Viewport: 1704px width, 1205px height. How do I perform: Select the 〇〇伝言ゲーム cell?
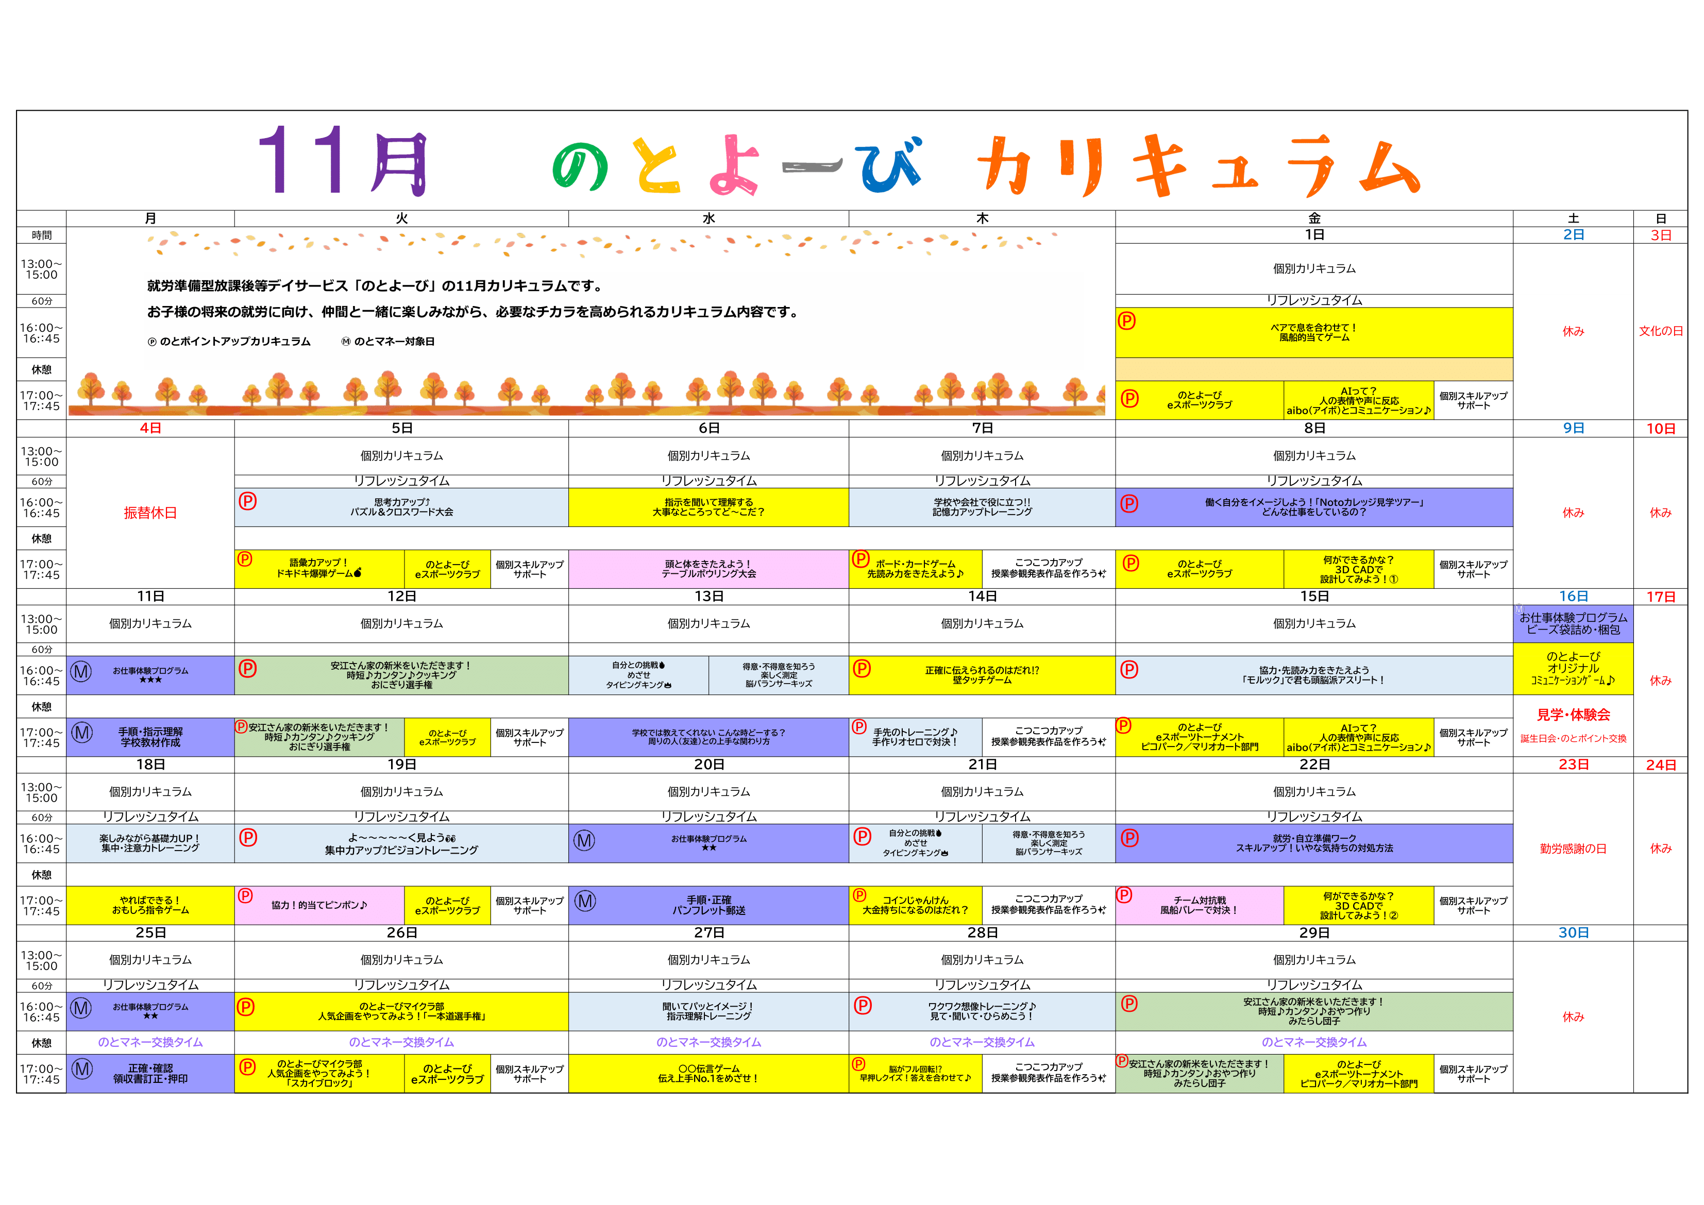tap(709, 1074)
